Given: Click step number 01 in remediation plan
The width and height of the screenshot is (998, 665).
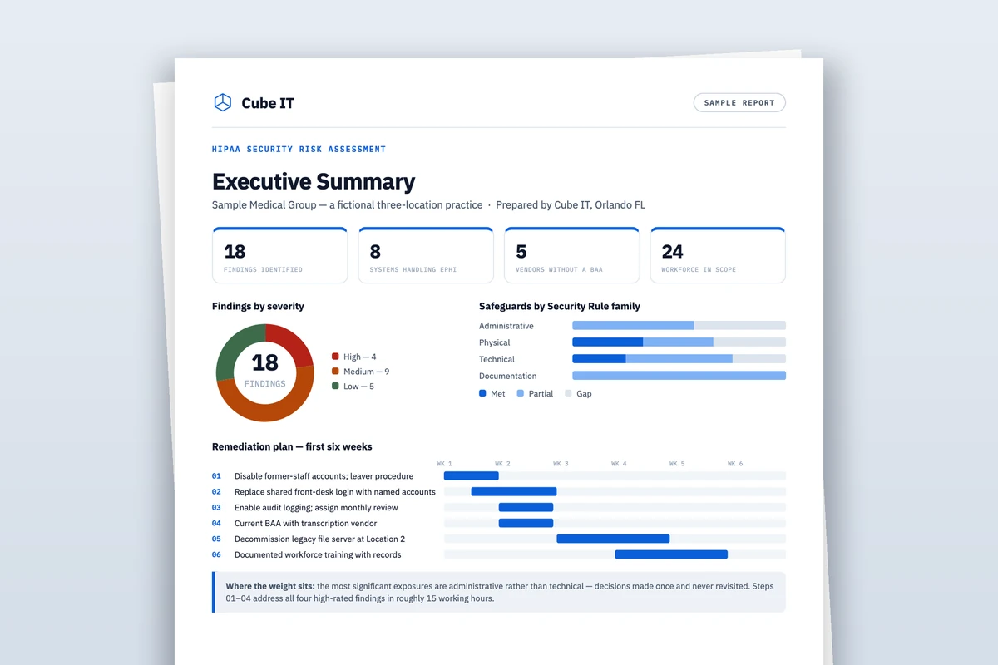Looking at the screenshot, I should tap(216, 476).
